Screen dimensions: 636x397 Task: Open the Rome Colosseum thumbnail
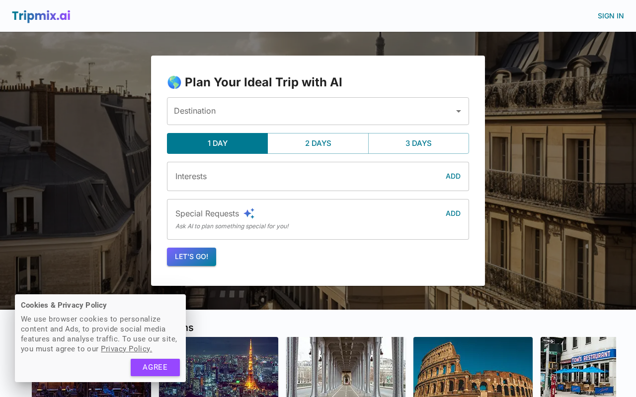473,367
